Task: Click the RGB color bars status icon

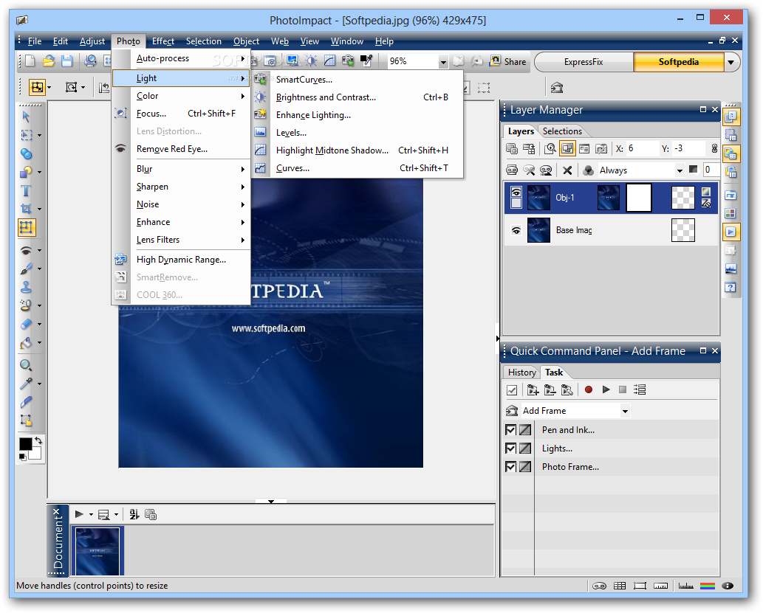Action: pos(707,586)
